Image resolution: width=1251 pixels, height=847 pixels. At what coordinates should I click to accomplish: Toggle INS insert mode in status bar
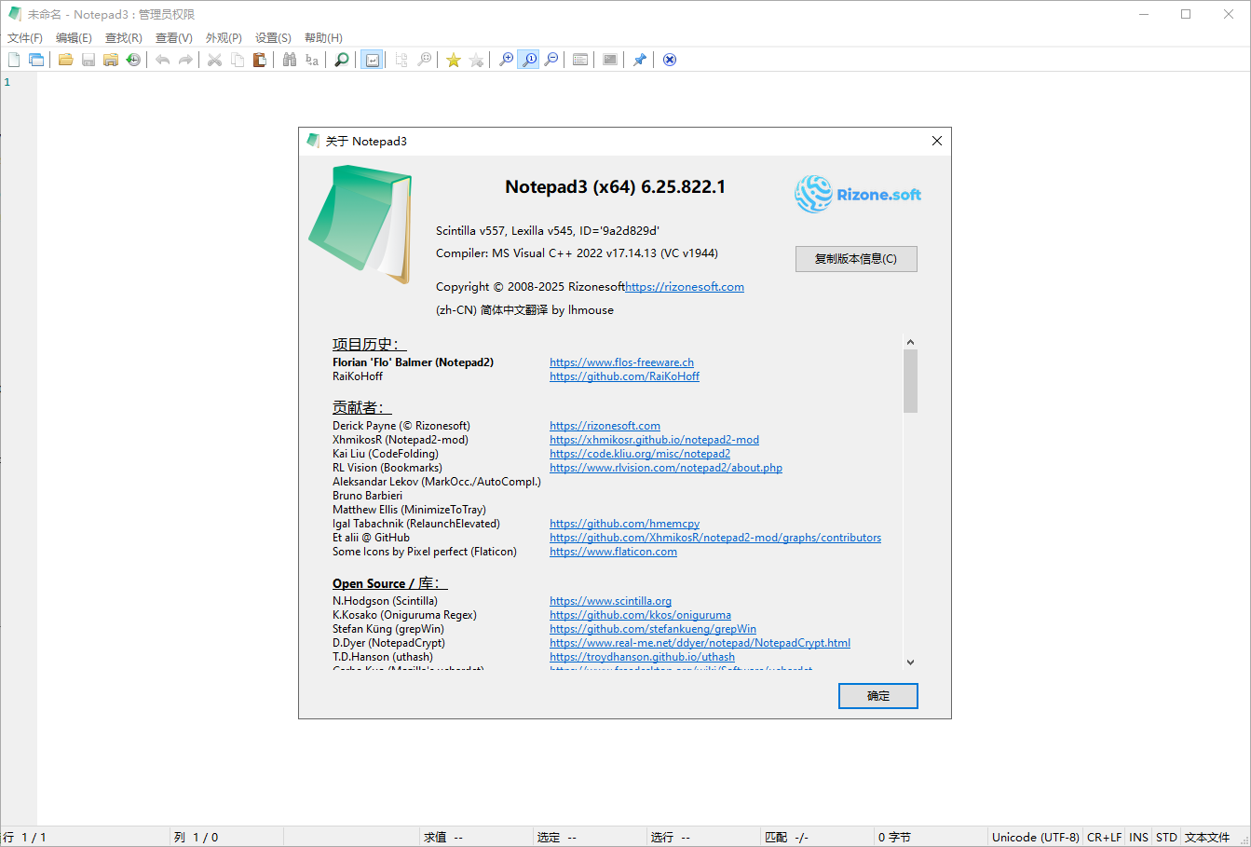(x=1138, y=837)
